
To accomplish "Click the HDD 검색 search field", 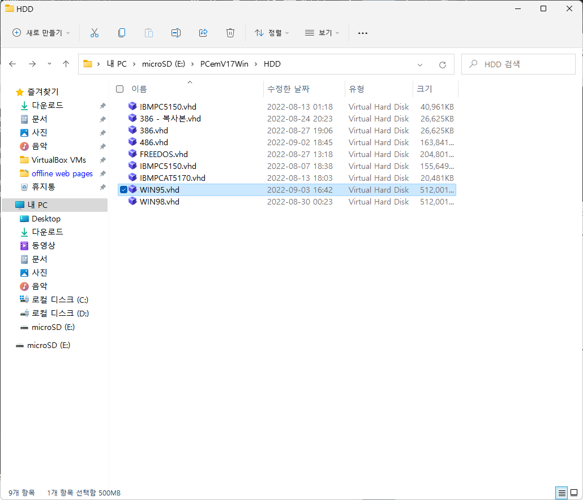I will [518, 64].
